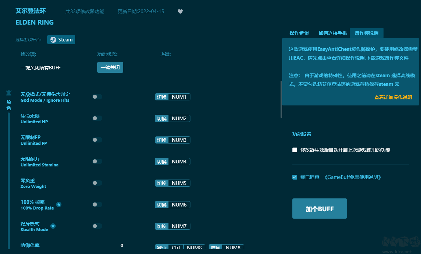The image size is (421, 254).
Task: Click the 一键关闭 button
Action: point(110,67)
